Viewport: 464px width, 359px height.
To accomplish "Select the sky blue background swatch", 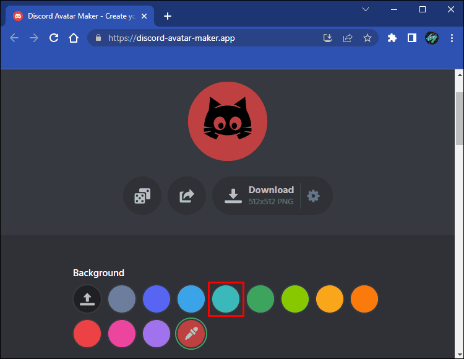I will coord(191,299).
